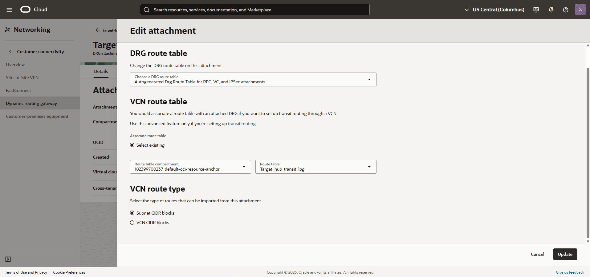This screenshot has width=590, height=277.
Task: Expand the US Central (Columbus) region selector
Action: pyautogui.click(x=494, y=10)
